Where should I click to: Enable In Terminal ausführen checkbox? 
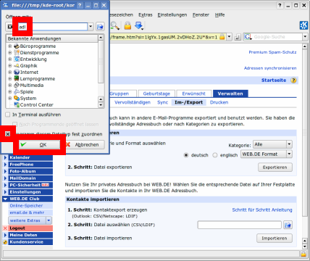tap(8, 115)
